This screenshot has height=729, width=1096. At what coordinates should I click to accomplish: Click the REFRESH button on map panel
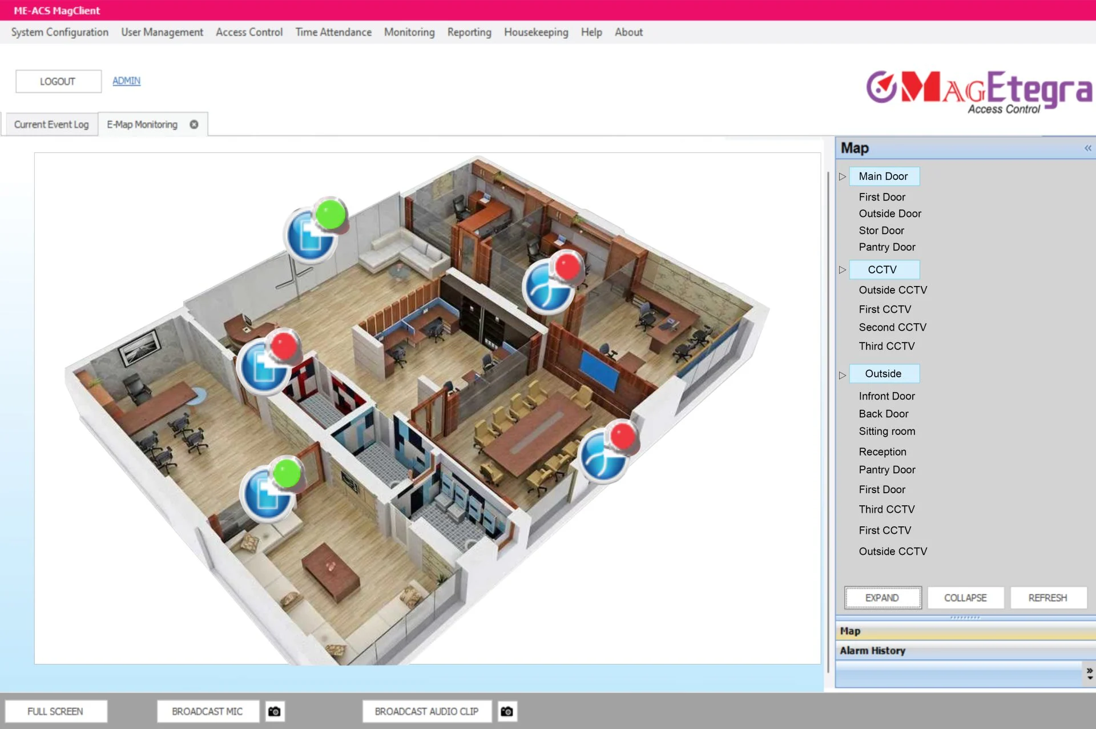pos(1049,597)
